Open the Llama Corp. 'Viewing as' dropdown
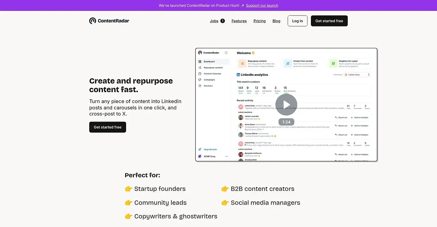Image resolution: width=437 pixels, height=227 pixels. [357, 75]
